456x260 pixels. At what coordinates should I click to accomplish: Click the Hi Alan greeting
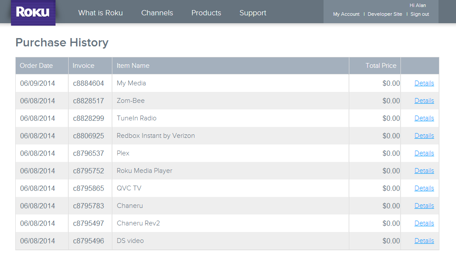(418, 5)
